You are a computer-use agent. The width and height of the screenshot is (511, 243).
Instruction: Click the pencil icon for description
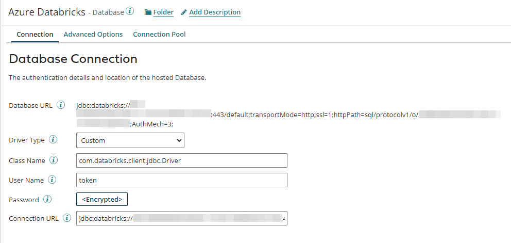(184, 12)
